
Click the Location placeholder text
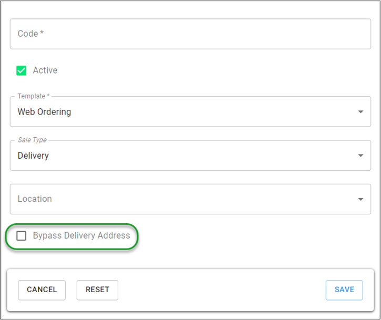[x=35, y=199]
